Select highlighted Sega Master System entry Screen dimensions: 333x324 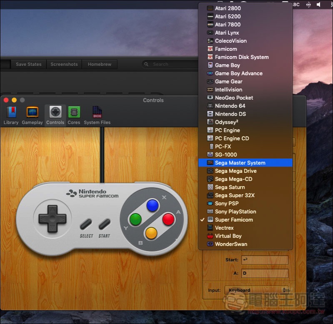[x=245, y=163]
